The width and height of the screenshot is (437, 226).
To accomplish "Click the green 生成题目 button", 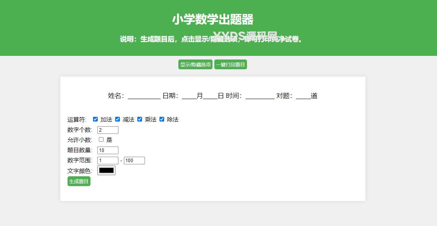I will [x=79, y=181].
